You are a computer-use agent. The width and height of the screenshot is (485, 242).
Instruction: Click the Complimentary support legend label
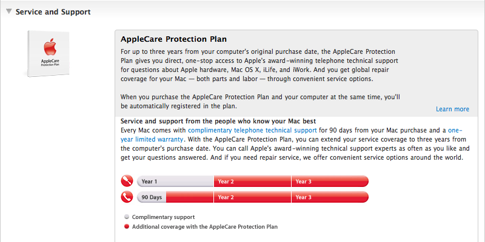(x=163, y=217)
